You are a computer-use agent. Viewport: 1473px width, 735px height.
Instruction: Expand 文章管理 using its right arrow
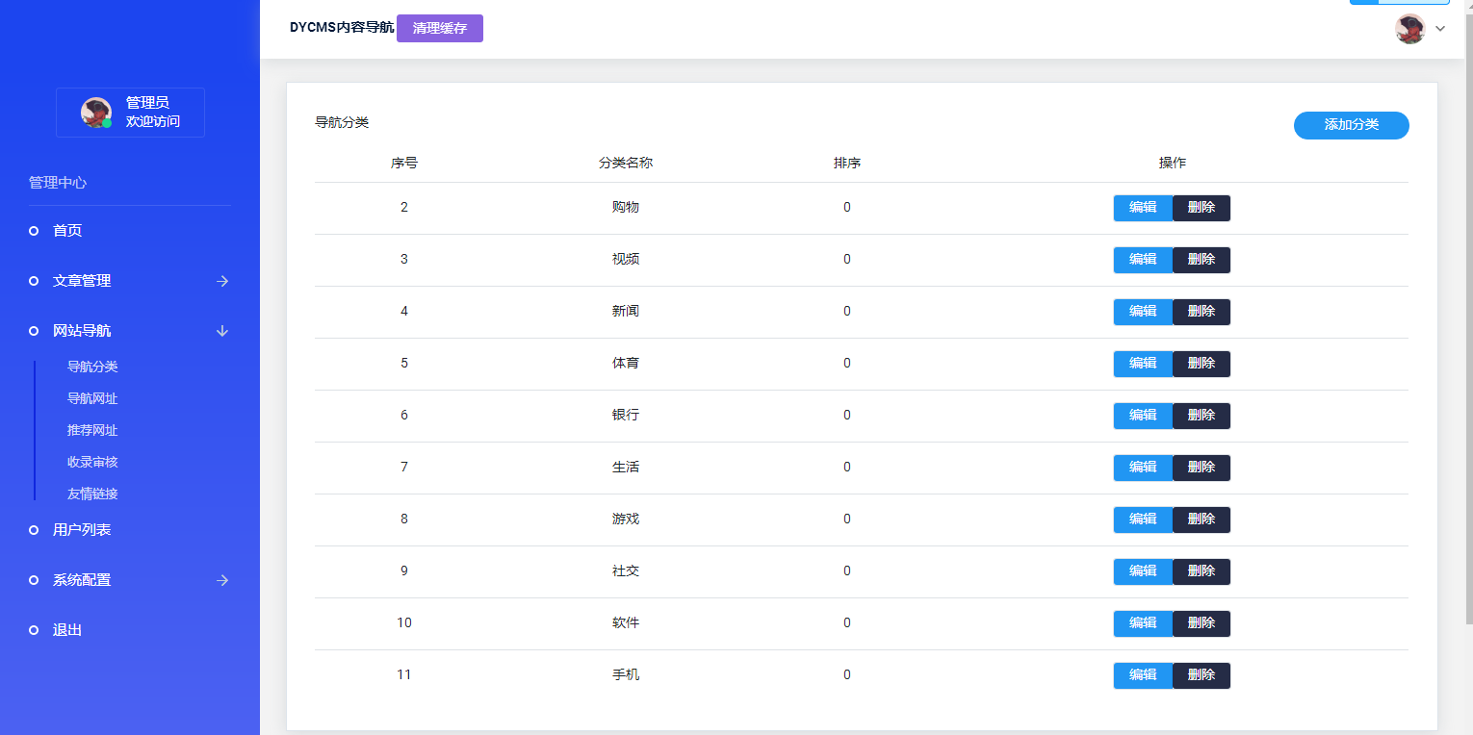pos(222,281)
